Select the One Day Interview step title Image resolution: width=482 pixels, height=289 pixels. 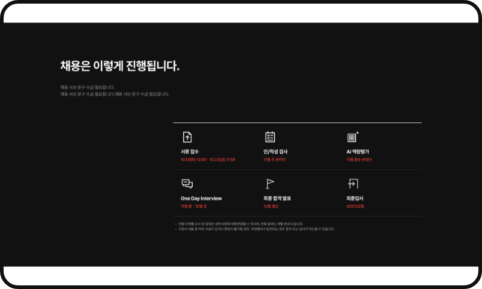coord(201,199)
